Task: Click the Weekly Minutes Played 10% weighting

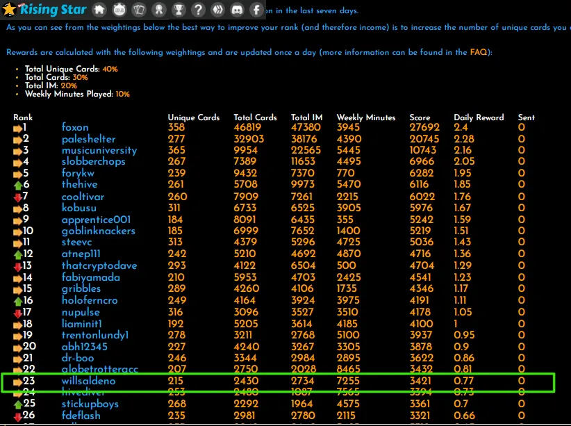Action: click(x=77, y=94)
